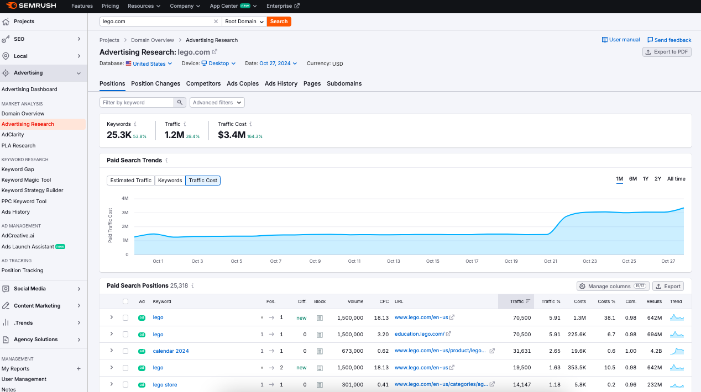Click the .Trends bar chart icon
The width and height of the screenshot is (701, 392).
tap(6, 322)
